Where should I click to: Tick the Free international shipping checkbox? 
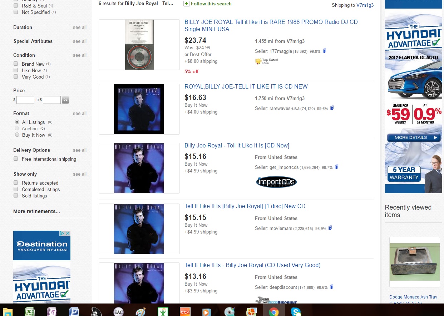pyautogui.click(x=16, y=159)
